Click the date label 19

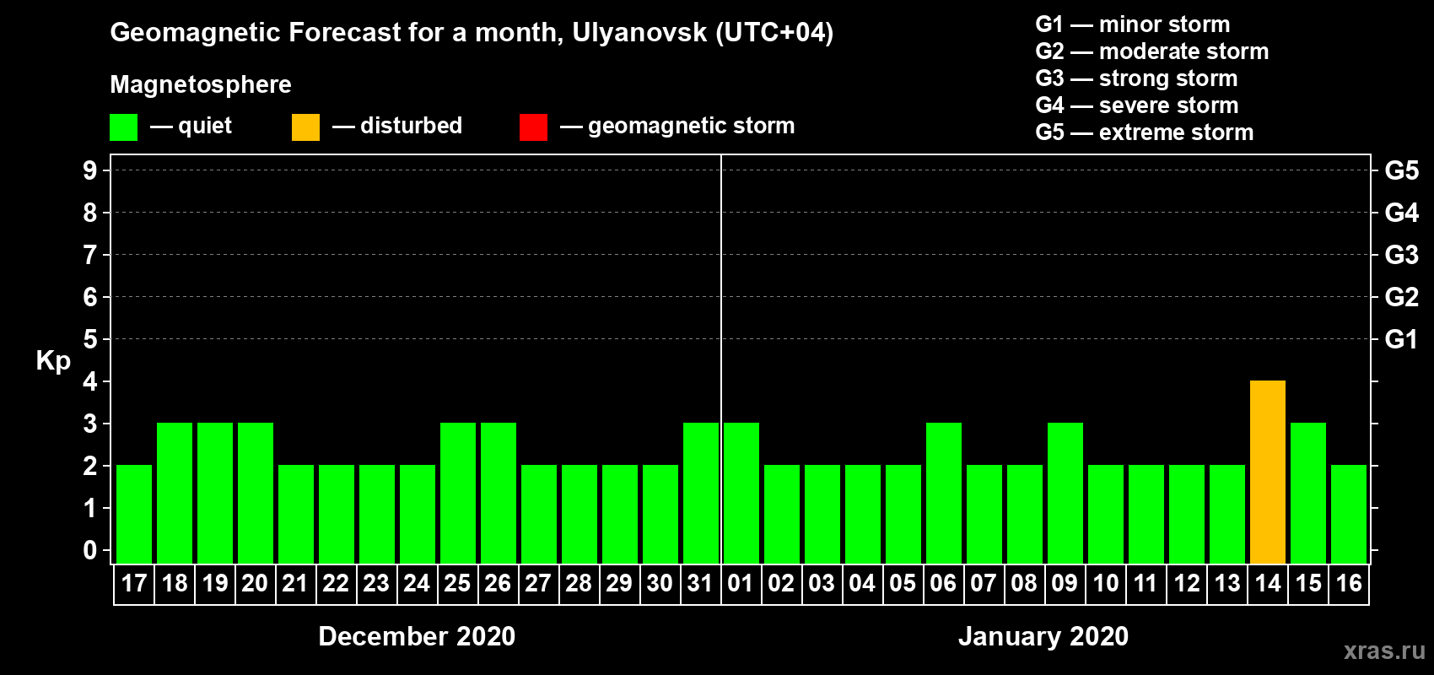click(215, 584)
